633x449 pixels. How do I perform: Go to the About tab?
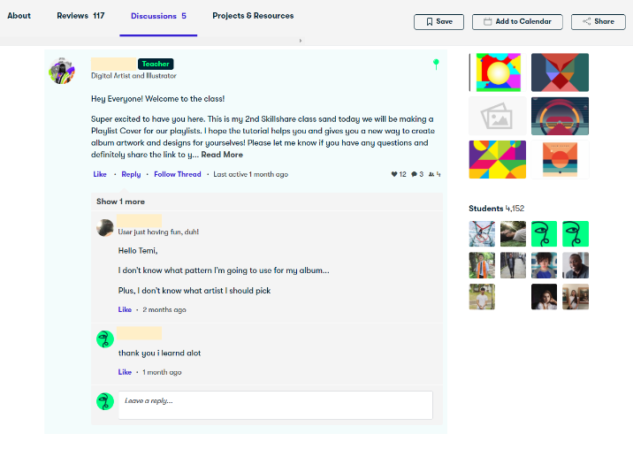point(19,16)
